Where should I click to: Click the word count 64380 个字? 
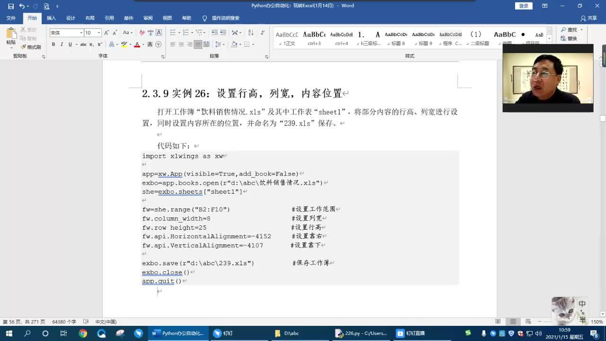pyautogui.click(x=64, y=322)
